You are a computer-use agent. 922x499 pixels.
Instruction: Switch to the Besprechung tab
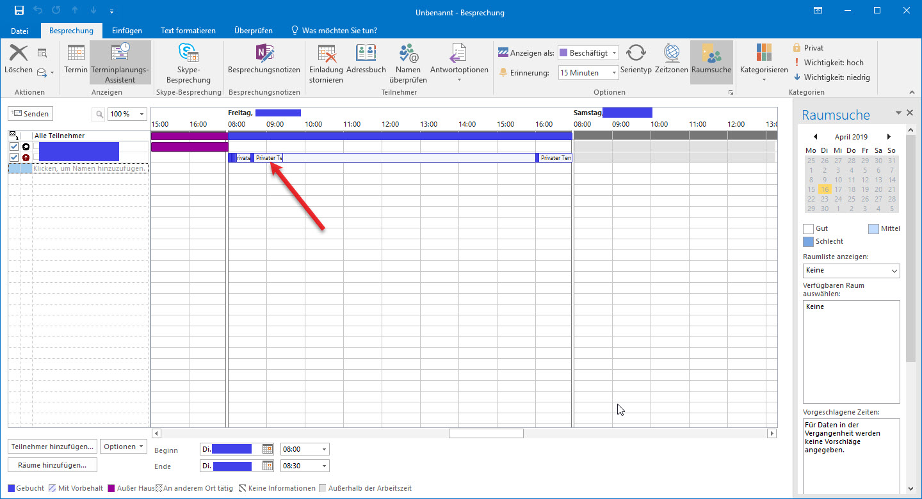click(x=72, y=30)
